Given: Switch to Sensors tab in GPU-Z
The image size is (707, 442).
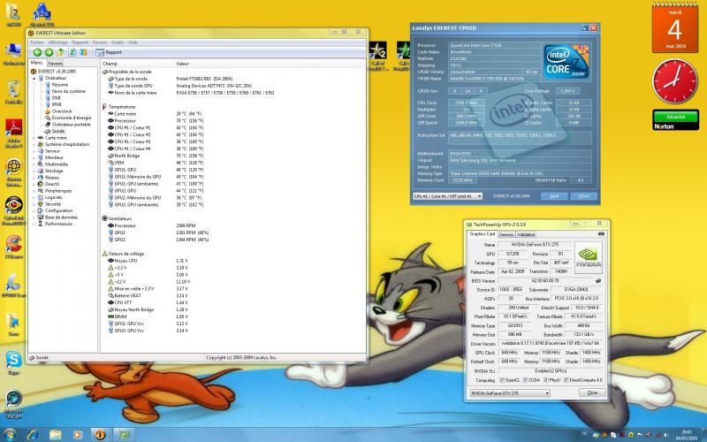Looking at the screenshot, I should [x=506, y=234].
